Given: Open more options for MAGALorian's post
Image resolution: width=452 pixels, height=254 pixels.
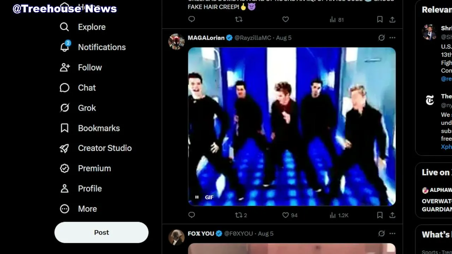Looking at the screenshot, I should pyautogui.click(x=392, y=38).
